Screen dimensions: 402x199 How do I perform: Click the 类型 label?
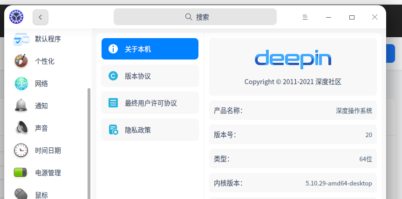pos(222,159)
